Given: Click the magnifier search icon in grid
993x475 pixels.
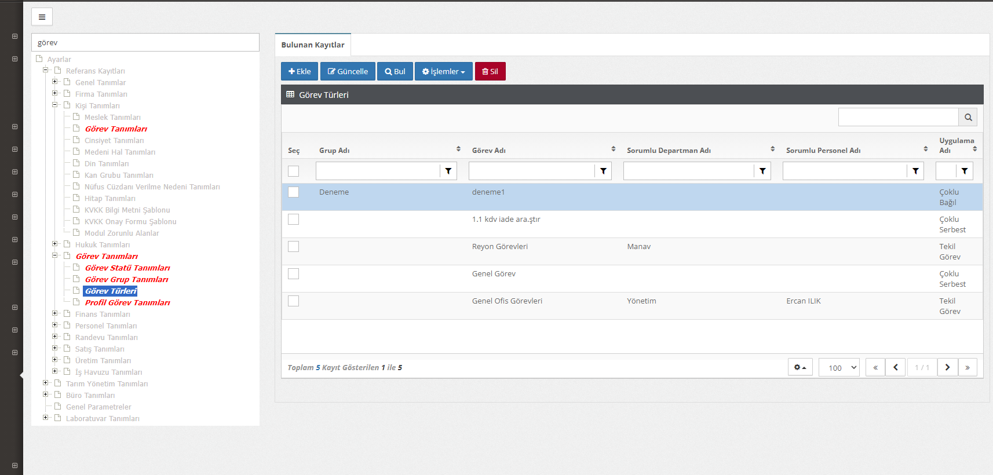Looking at the screenshot, I should (968, 117).
